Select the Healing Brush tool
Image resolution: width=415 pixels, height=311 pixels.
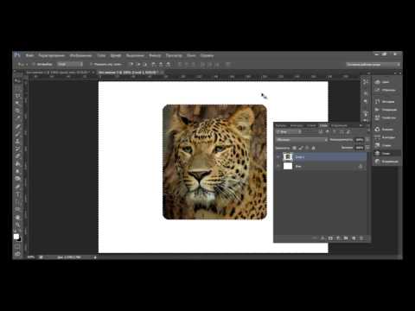[x=18, y=126]
